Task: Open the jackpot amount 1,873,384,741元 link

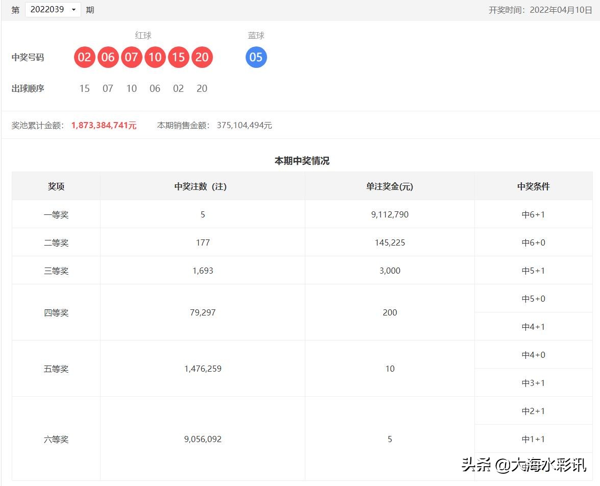Action: 104,125
